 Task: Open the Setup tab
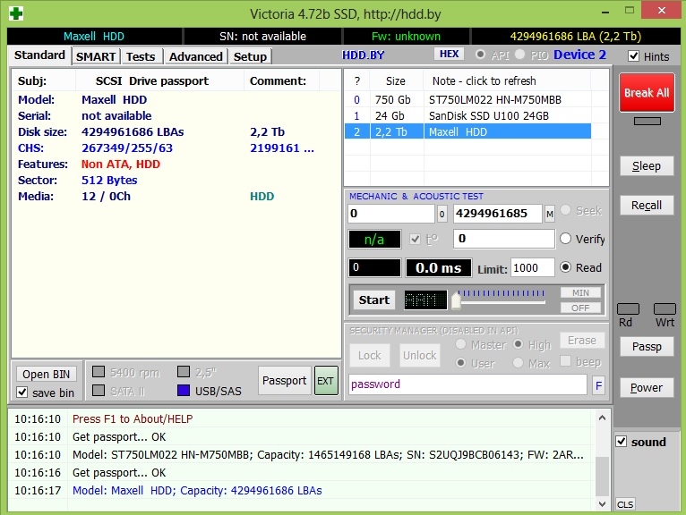(x=250, y=57)
